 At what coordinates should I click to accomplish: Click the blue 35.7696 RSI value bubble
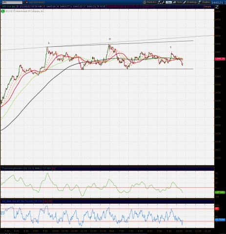tap(220, 220)
